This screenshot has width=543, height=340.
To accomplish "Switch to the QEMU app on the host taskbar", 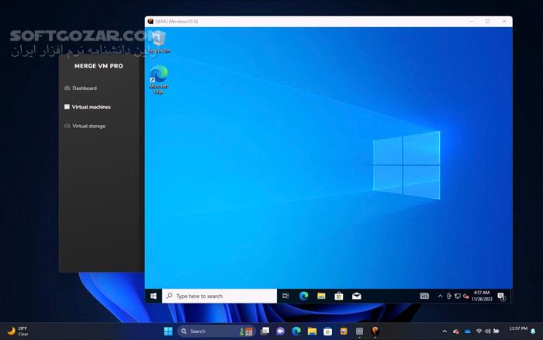I will 375,331.
